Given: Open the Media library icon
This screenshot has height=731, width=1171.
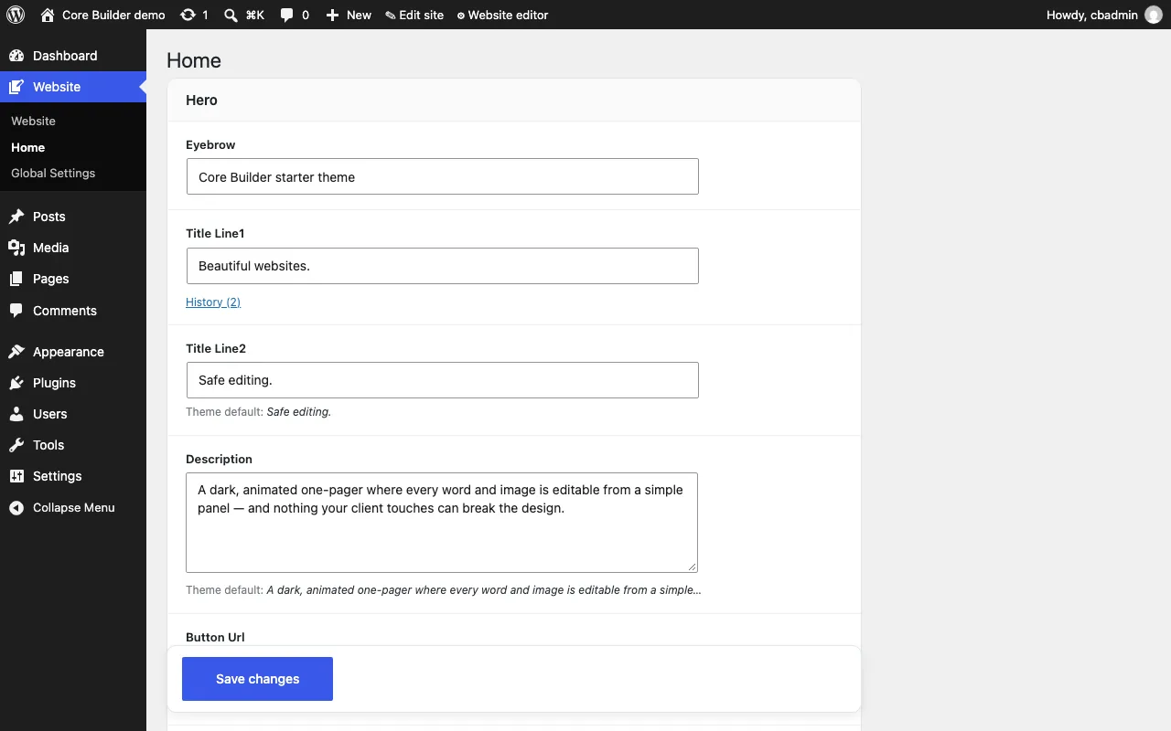Looking at the screenshot, I should coord(16,248).
